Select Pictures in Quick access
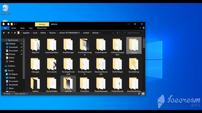Screen dimensions: 202x113 point(12,54)
